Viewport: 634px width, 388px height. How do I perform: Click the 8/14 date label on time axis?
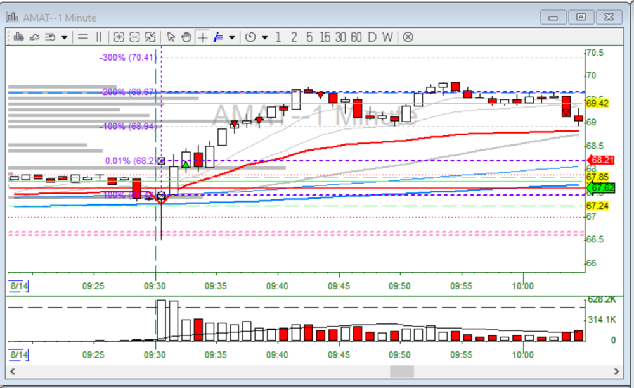(19, 286)
